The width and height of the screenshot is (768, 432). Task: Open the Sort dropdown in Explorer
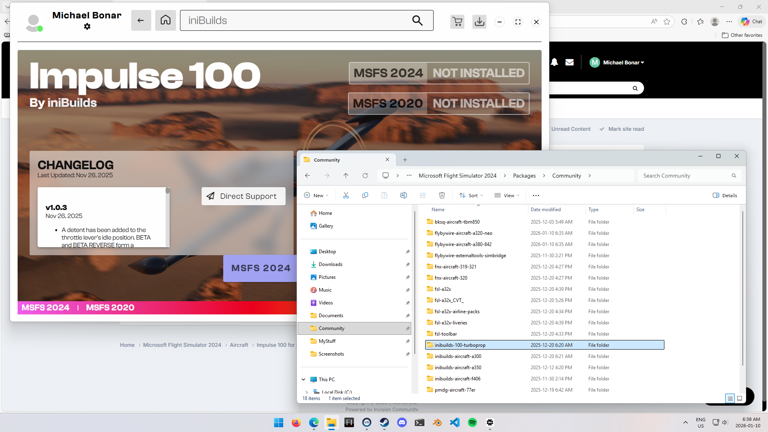471,195
